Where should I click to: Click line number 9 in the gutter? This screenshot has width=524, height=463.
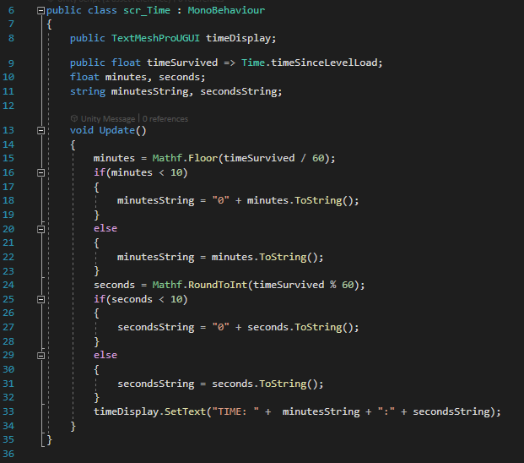[x=12, y=63]
